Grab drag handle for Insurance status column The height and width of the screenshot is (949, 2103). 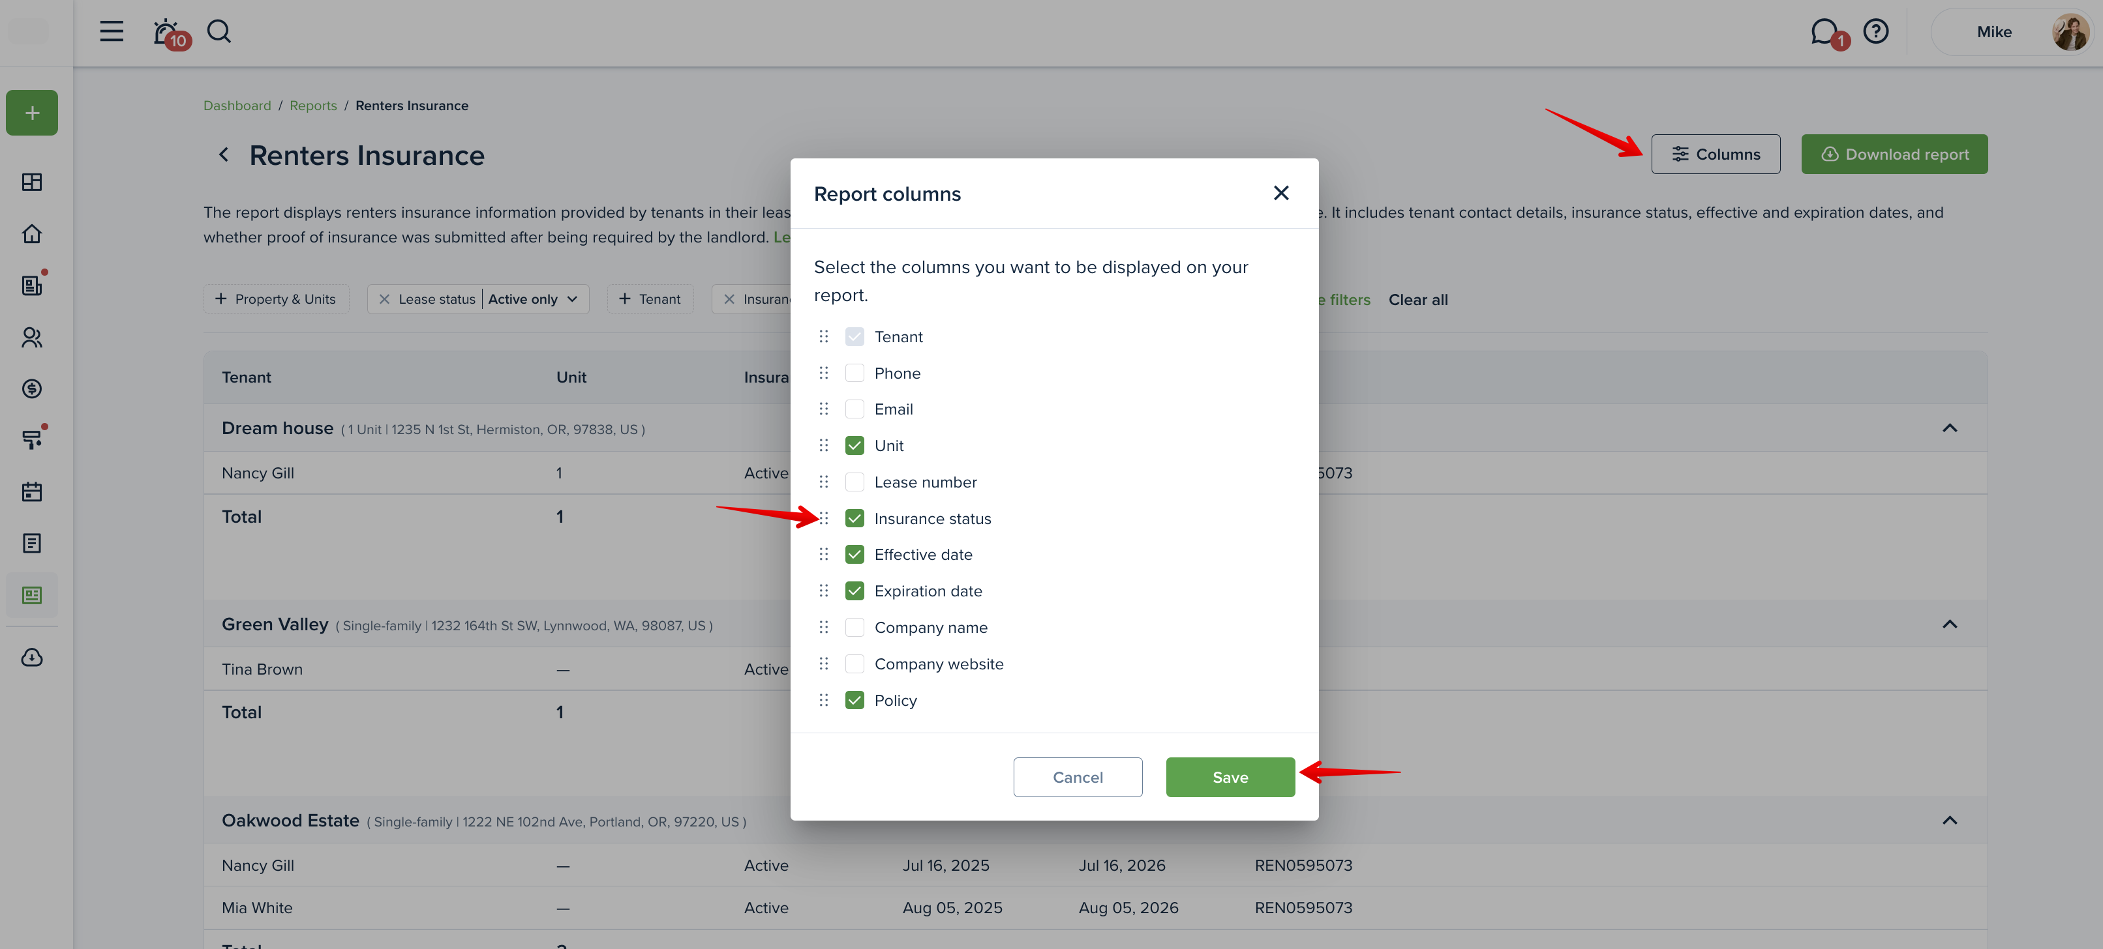click(824, 518)
